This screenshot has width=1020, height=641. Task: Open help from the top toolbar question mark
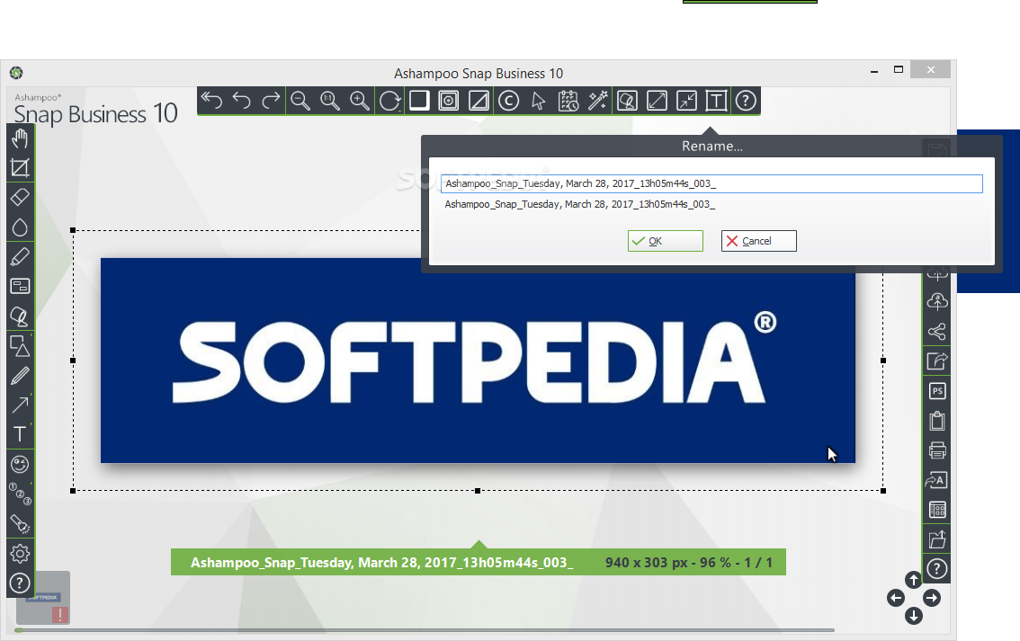(746, 101)
